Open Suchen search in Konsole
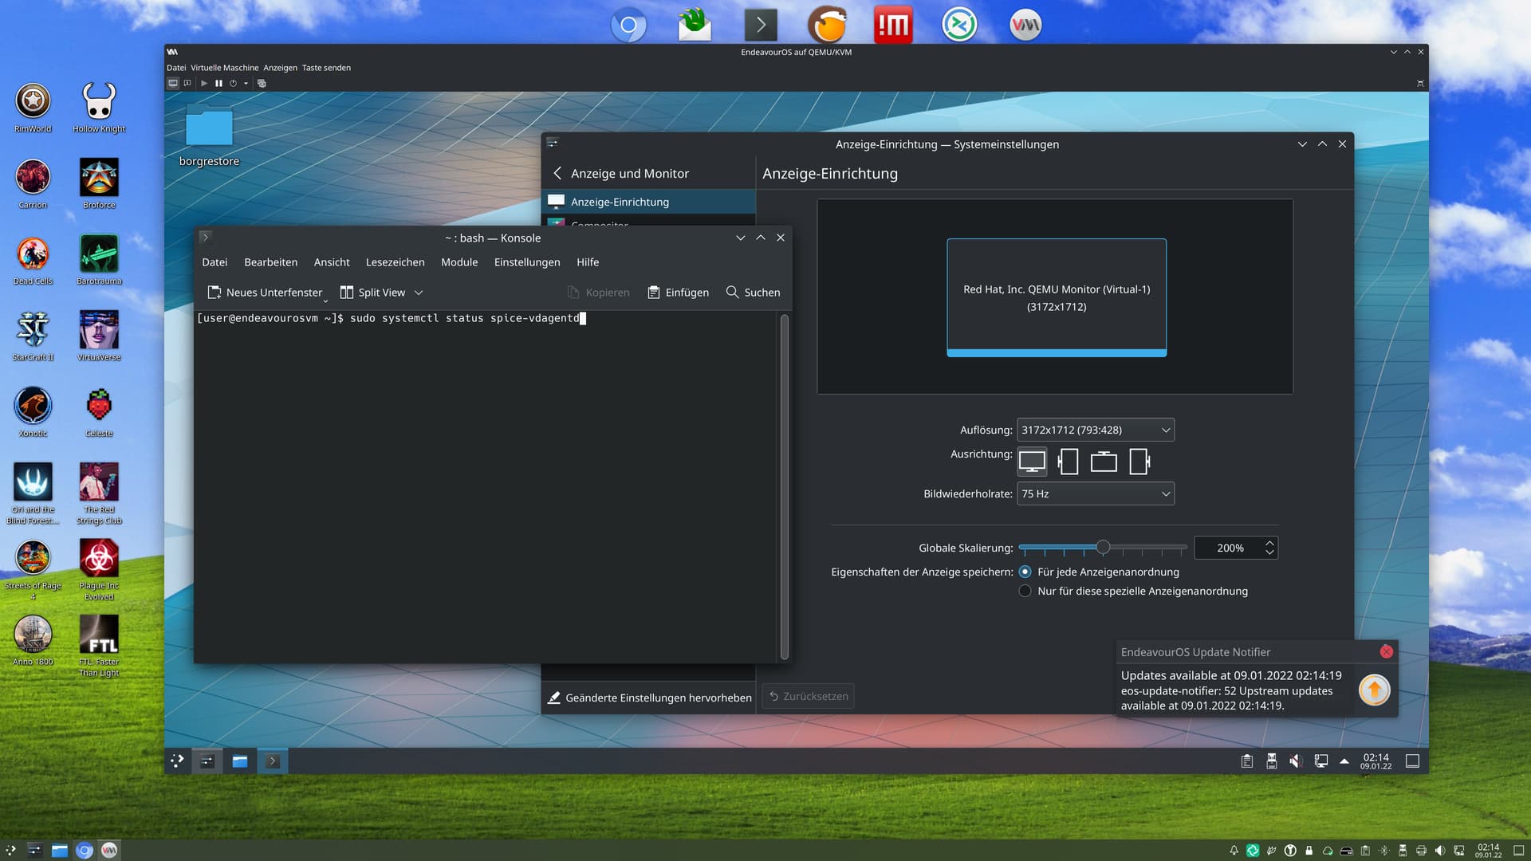This screenshot has height=861, width=1531. [x=753, y=293]
